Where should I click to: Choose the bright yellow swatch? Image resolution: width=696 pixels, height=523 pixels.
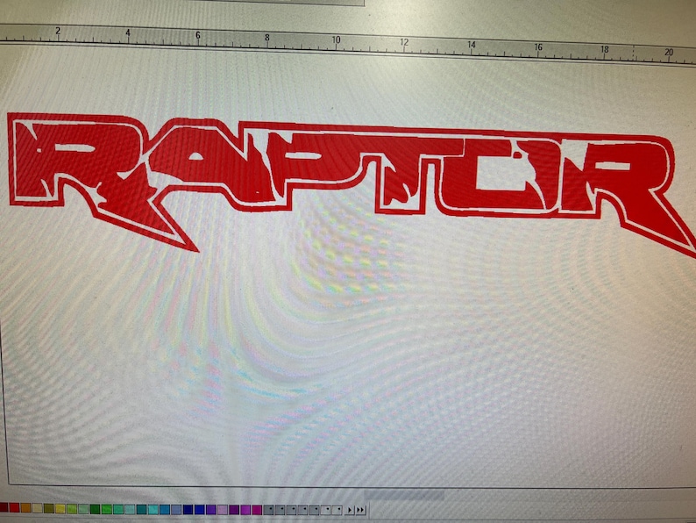60,509
